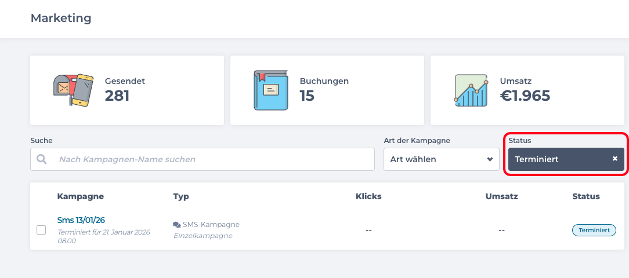Select the Umsatz €1.965 statistics card
The width and height of the screenshot is (629, 278).
(x=527, y=90)
